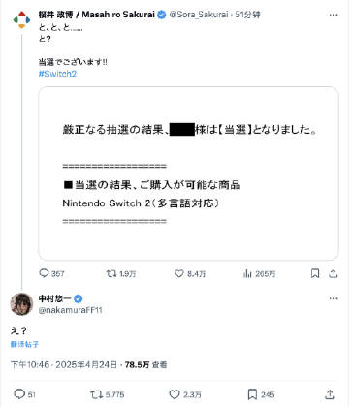Bookmark Sakurai's tweet
This screenshot has height=407, width=349.
click(x=315, y=273)
